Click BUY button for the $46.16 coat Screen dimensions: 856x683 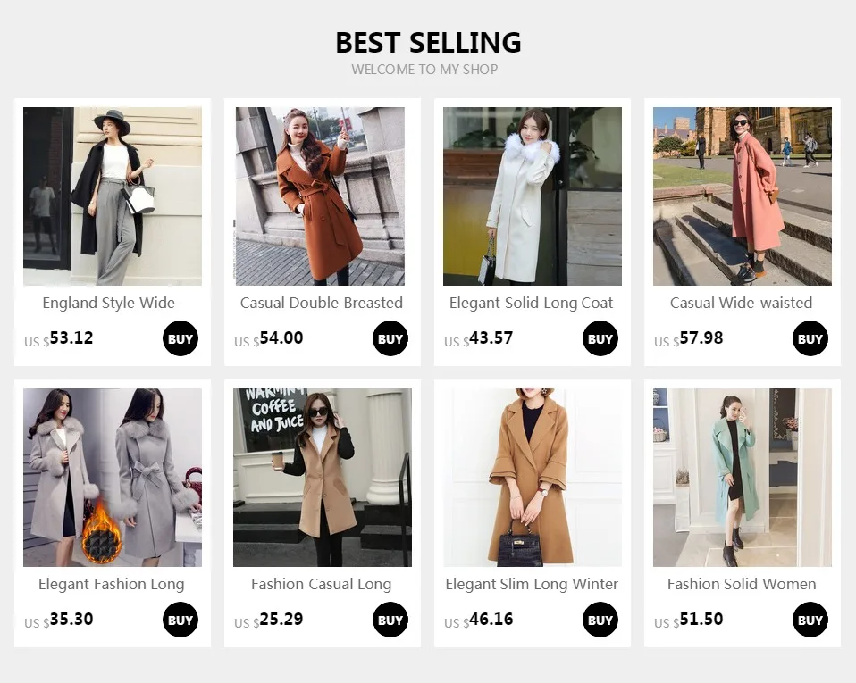(x=600, y=620)
